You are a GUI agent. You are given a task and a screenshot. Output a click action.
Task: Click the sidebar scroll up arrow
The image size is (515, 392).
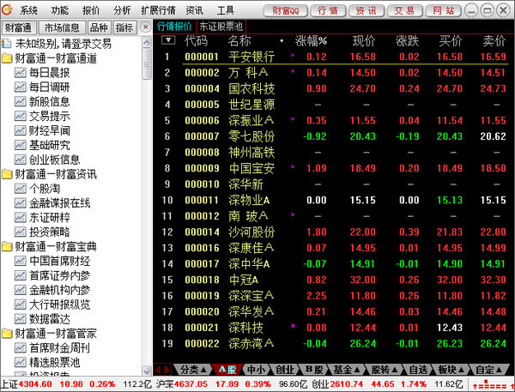coord(147,42)
